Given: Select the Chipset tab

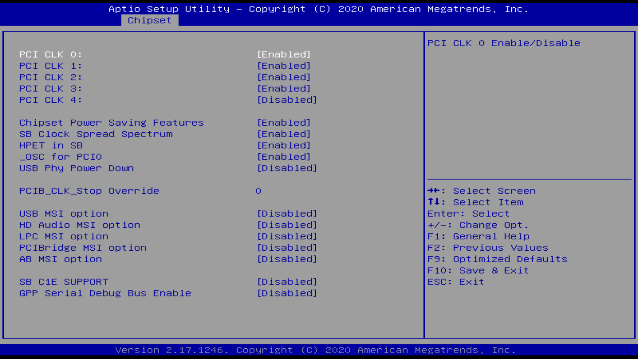Looking at the screenshot, I should 150,20.
